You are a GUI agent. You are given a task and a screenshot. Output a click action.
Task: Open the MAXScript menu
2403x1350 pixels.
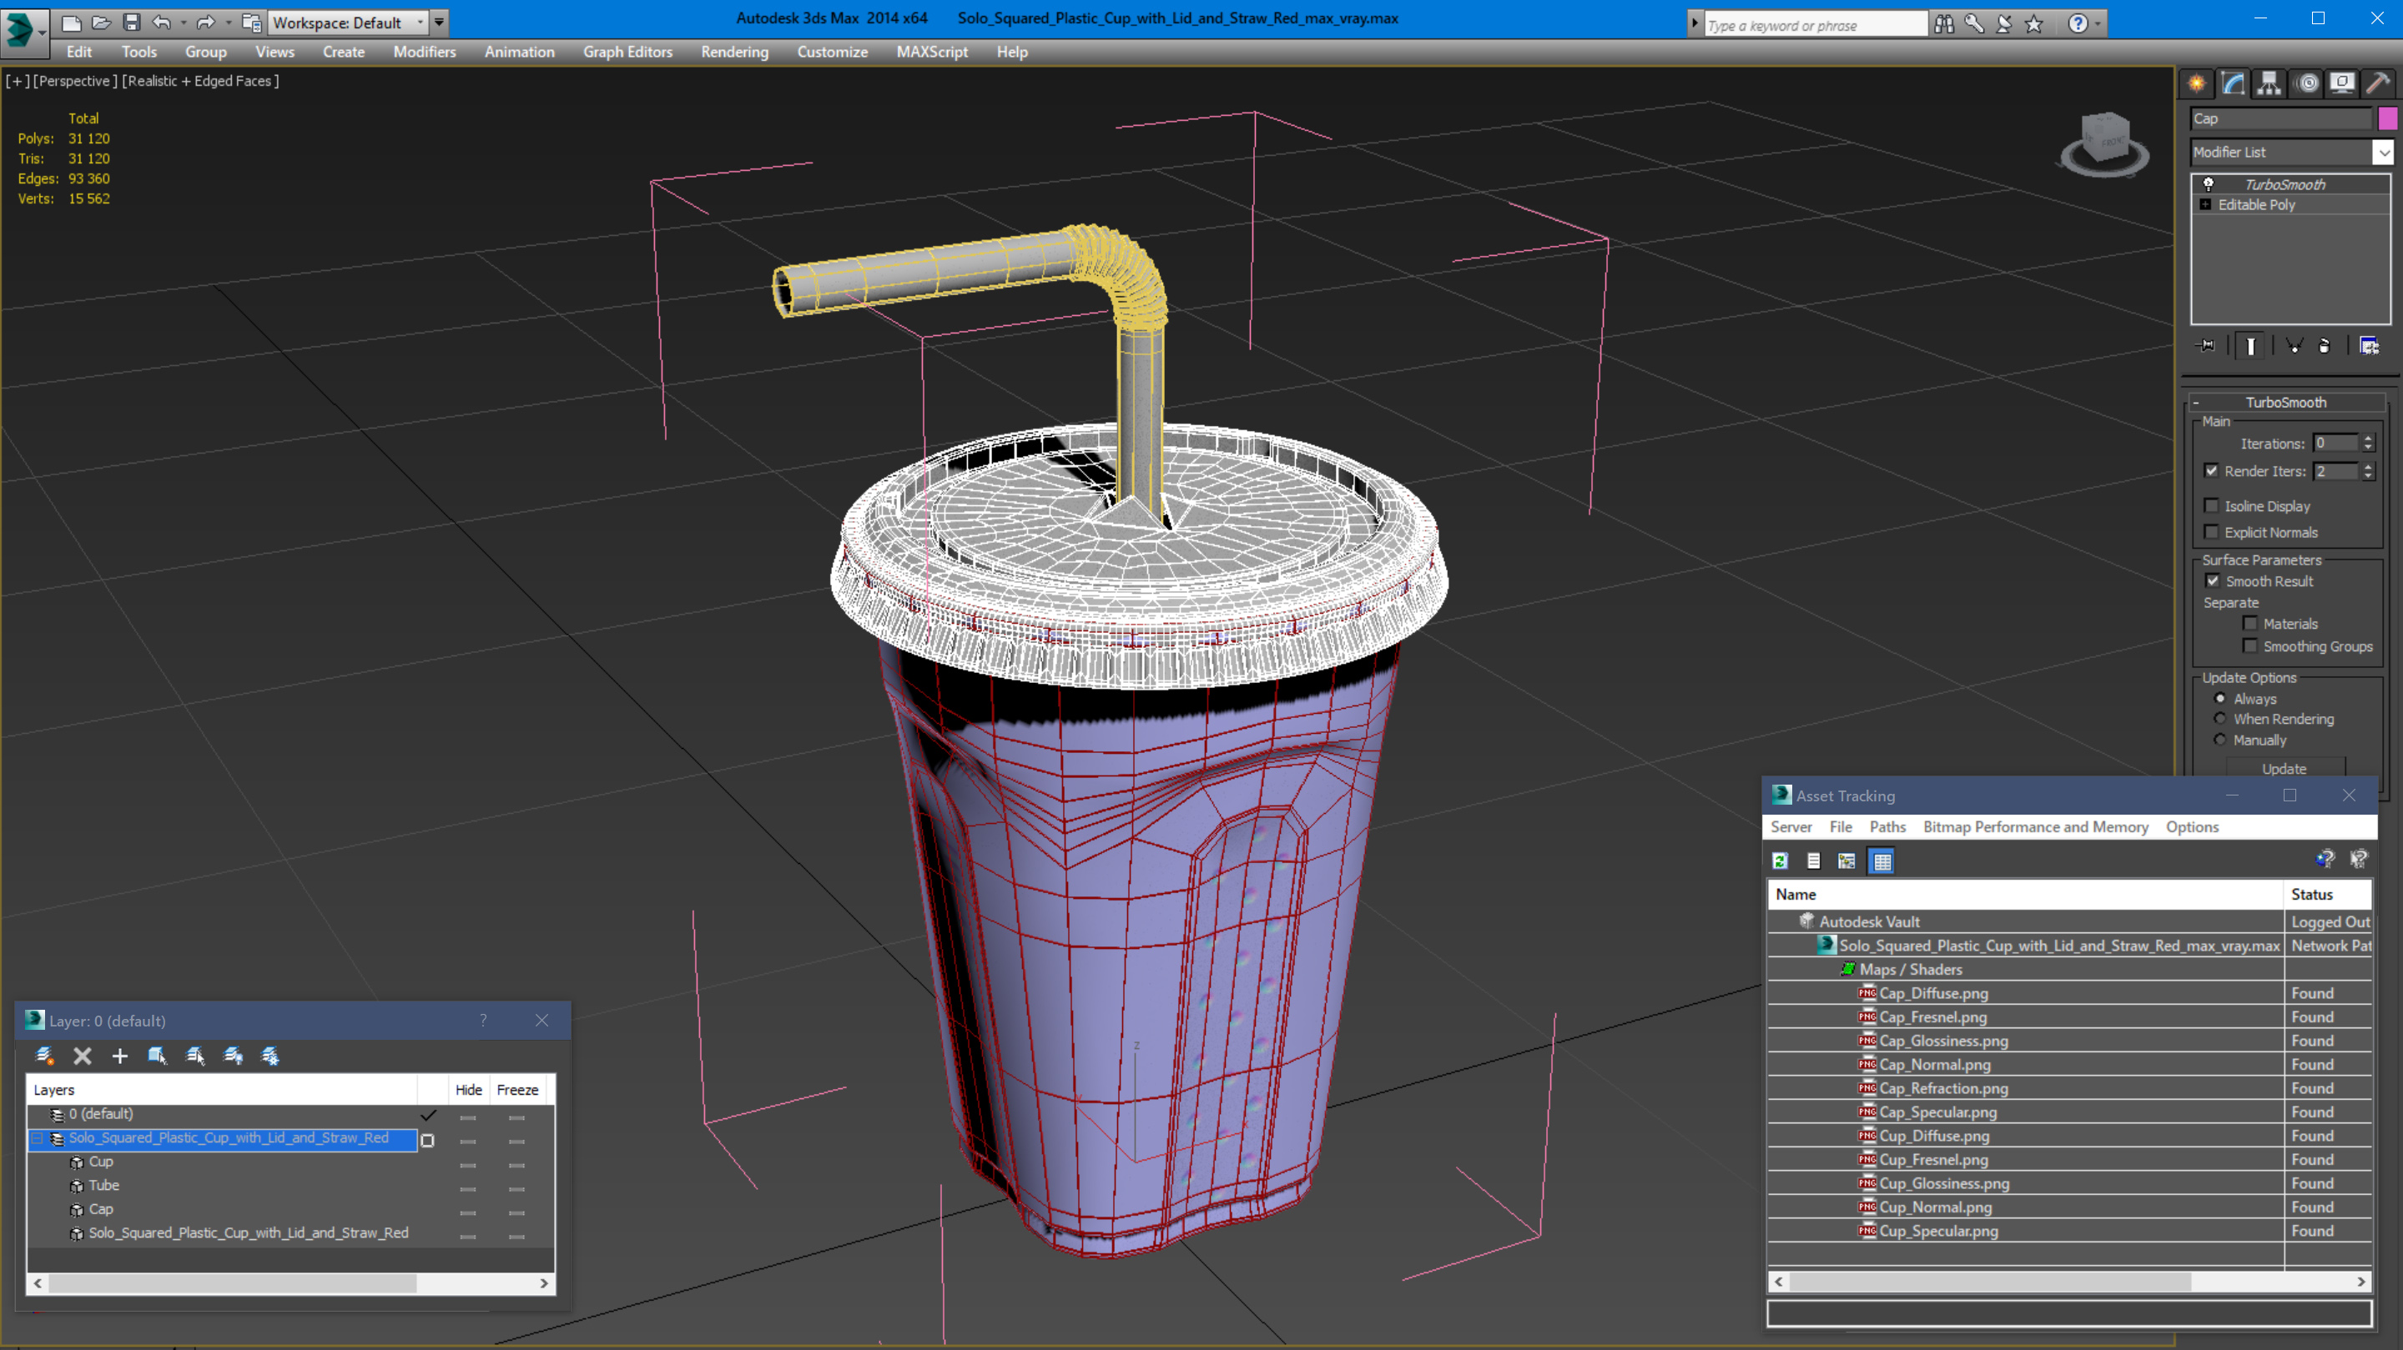tap(932, 53)
